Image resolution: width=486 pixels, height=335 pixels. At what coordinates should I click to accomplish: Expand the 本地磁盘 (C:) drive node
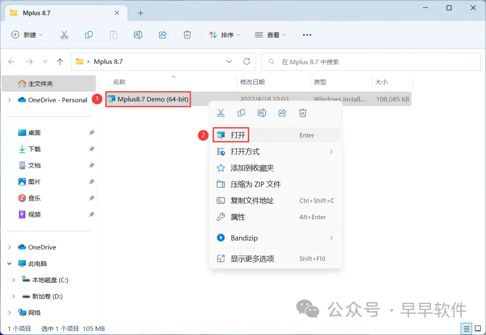(13, 280)
